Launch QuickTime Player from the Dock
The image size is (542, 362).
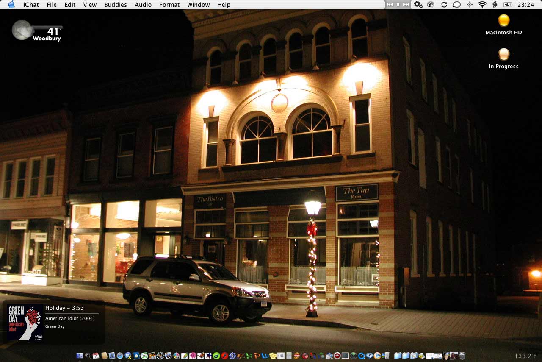[x=361, y=356]
